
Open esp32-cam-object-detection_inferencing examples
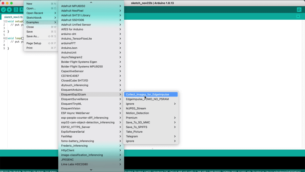coord(91,123)
